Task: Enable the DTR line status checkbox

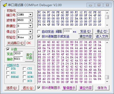Action: point(8,69)
